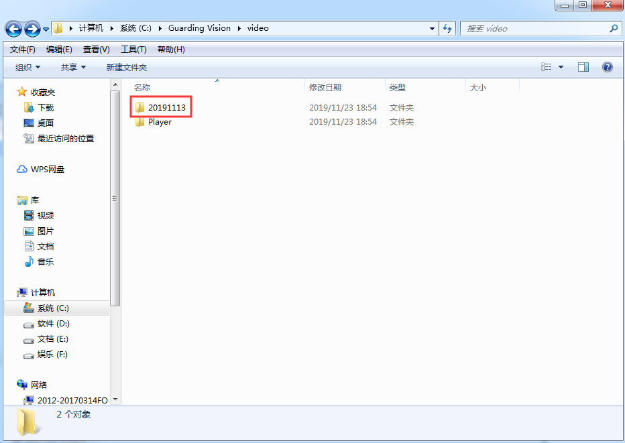Click the Player folder name
This screenshot has height=443, width=625.
click(x=160, y=121)
